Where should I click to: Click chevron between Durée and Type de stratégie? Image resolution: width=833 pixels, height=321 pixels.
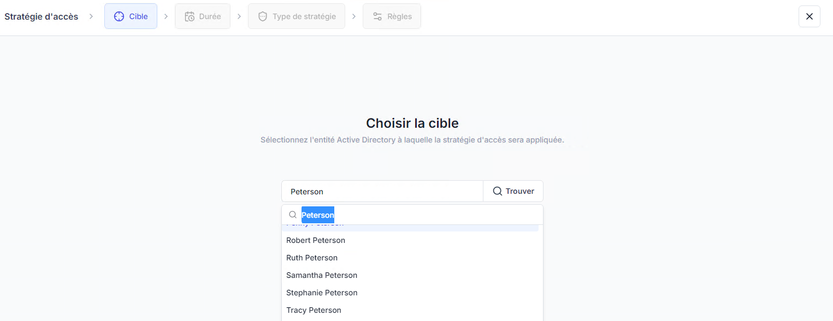coord(239,16)
